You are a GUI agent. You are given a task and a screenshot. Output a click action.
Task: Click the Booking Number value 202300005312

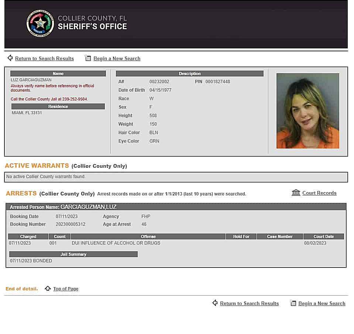[71, 224]
